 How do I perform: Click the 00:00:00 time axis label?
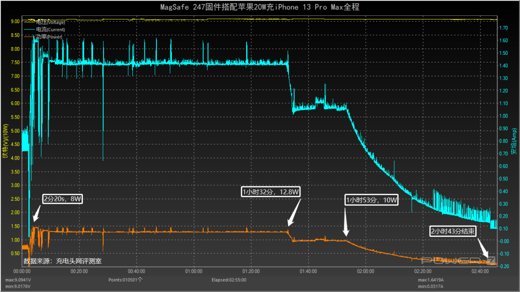pyautogui.click(x=22, y=271)
